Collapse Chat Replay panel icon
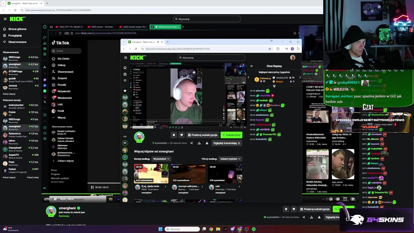Viewport: 414px width, 233px height. click(251, 66)
